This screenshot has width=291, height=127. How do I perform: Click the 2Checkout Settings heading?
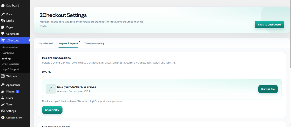[x=63, y=15]
